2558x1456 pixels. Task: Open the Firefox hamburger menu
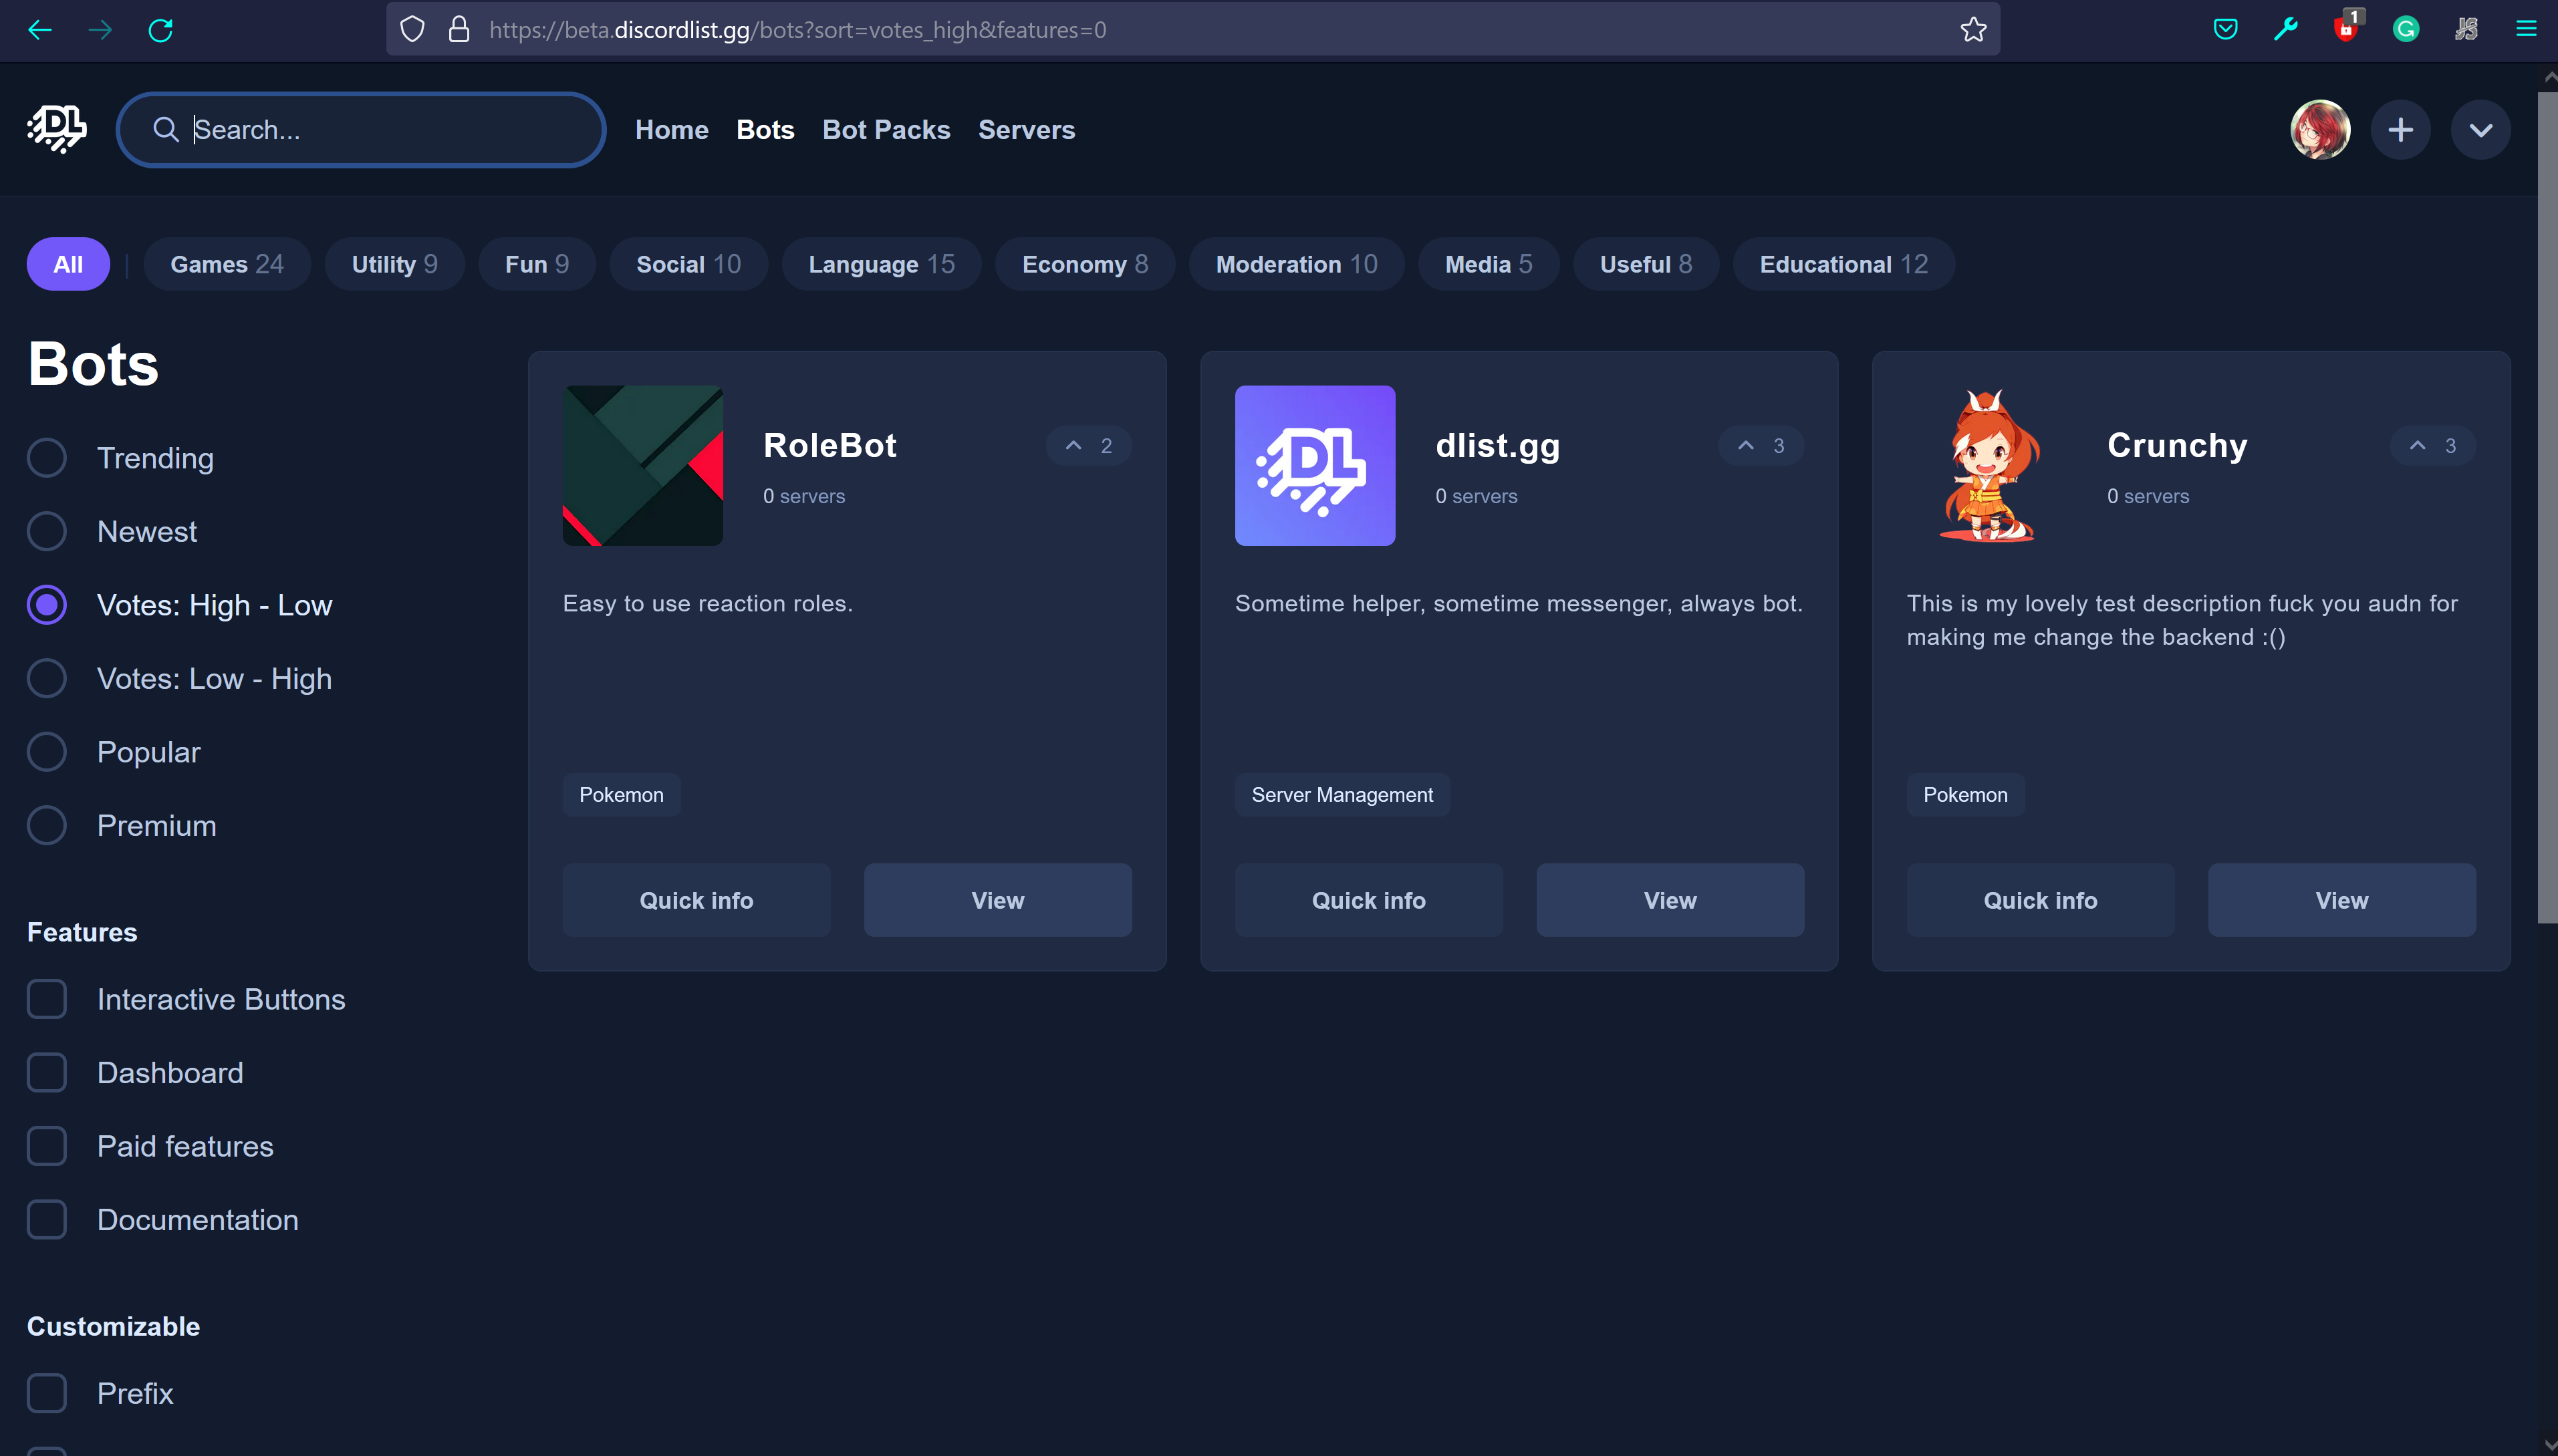[2526, 30]
